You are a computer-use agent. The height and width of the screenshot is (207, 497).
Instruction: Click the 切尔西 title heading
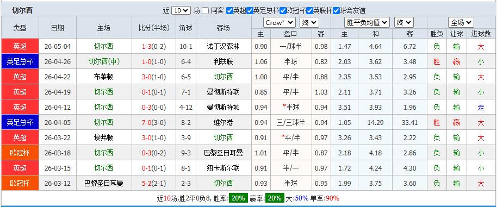(22, 10)
